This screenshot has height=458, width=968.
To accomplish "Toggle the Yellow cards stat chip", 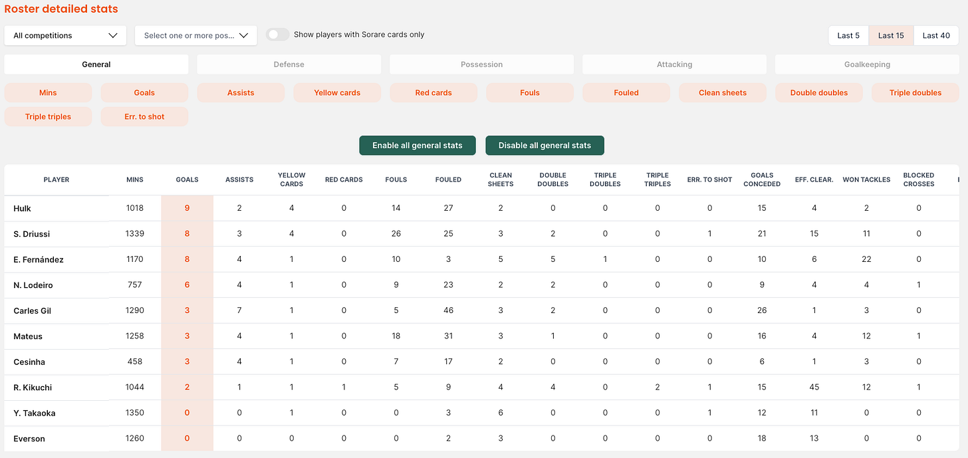I will pos(337,92).
